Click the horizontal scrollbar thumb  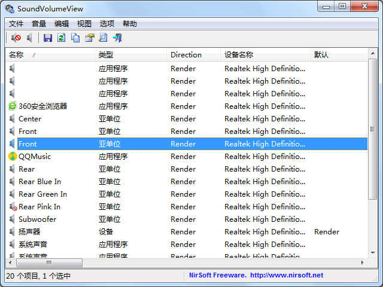pos(49,262)
